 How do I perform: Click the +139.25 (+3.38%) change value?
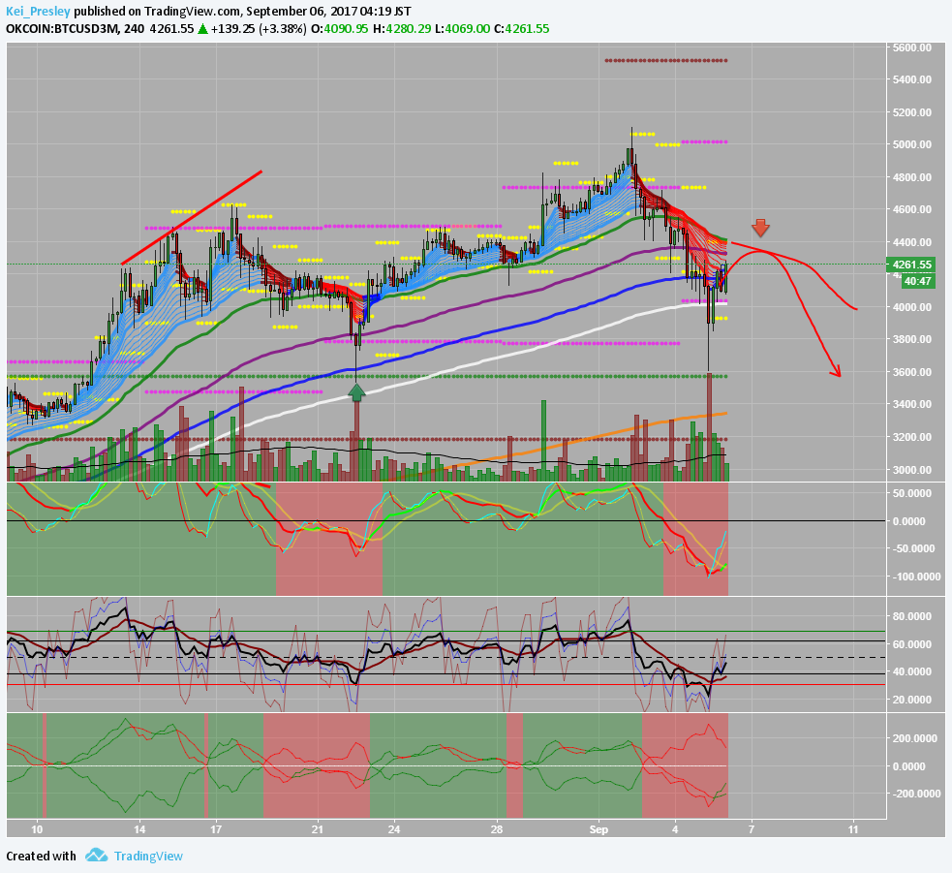click(259, 28)
